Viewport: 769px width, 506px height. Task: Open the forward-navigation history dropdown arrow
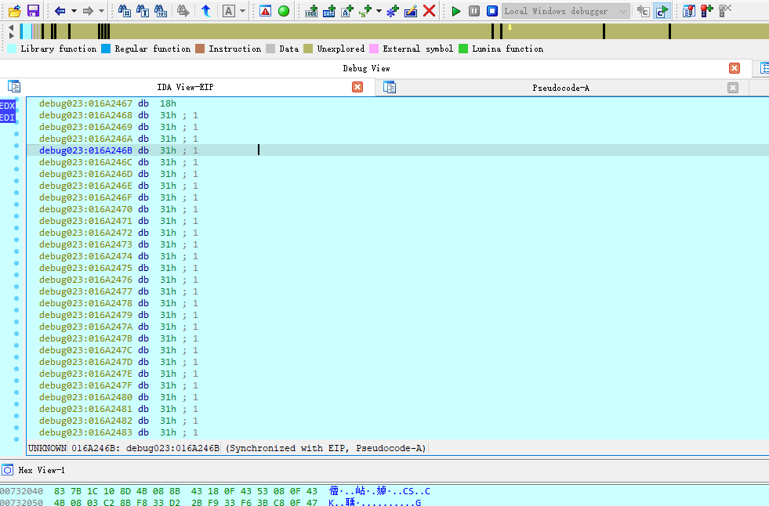[x=102, y=11]
